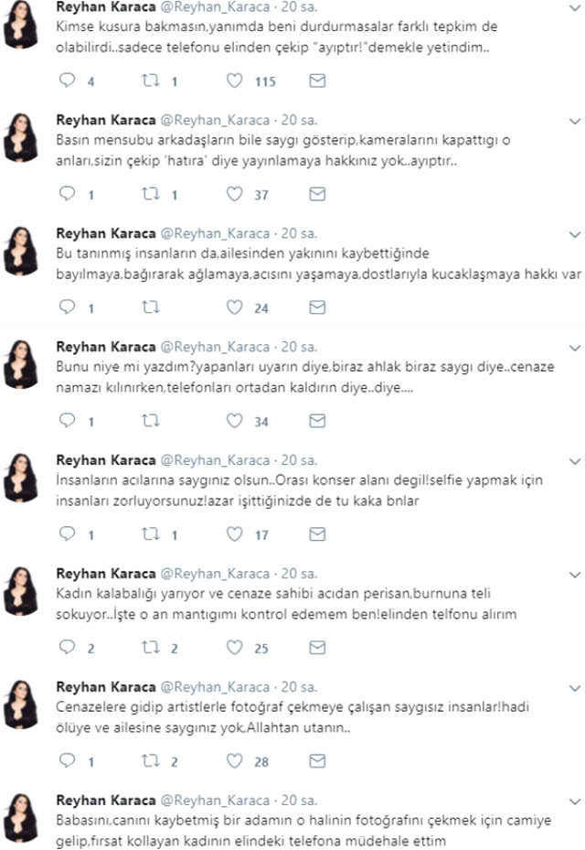The height and width of the screenshot is (850, 585).
Task: Open more-options chevron on 'Kadın kalabalığı' tweet
Action: pyautogui.click(x=575, y=575)
